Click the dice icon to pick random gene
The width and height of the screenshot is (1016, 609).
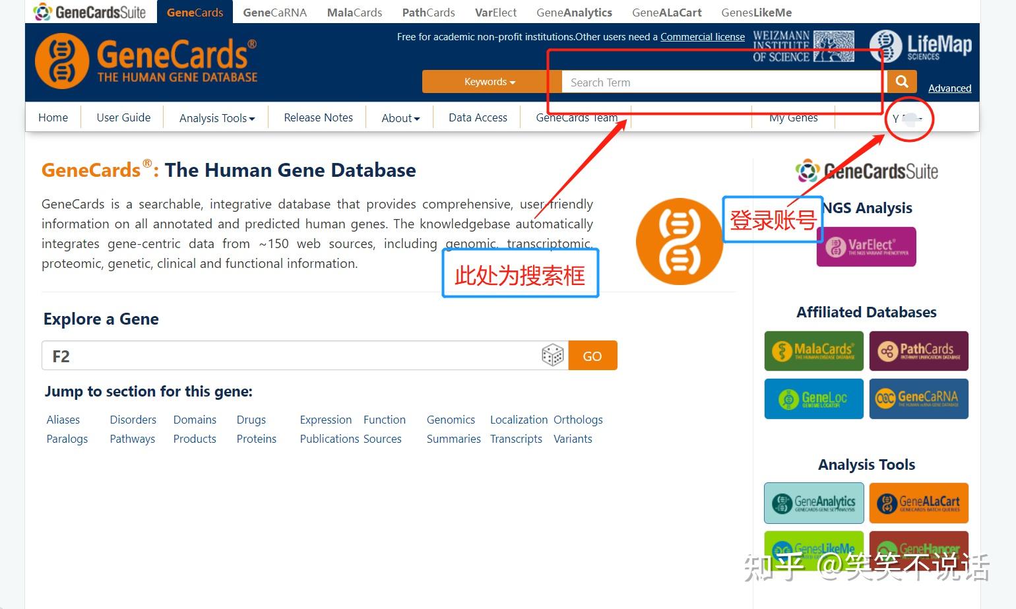tap(553, 355)
